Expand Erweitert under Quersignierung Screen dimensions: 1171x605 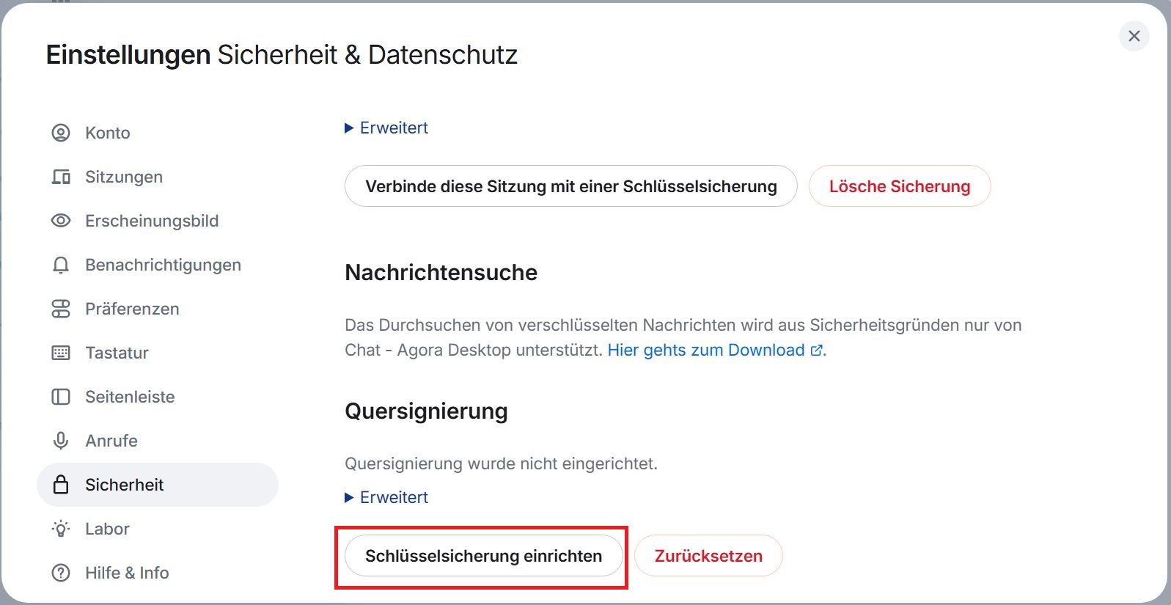point(386,497)
